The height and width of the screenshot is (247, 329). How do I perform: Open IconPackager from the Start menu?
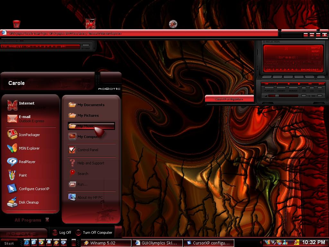click(x=29, y=135)
